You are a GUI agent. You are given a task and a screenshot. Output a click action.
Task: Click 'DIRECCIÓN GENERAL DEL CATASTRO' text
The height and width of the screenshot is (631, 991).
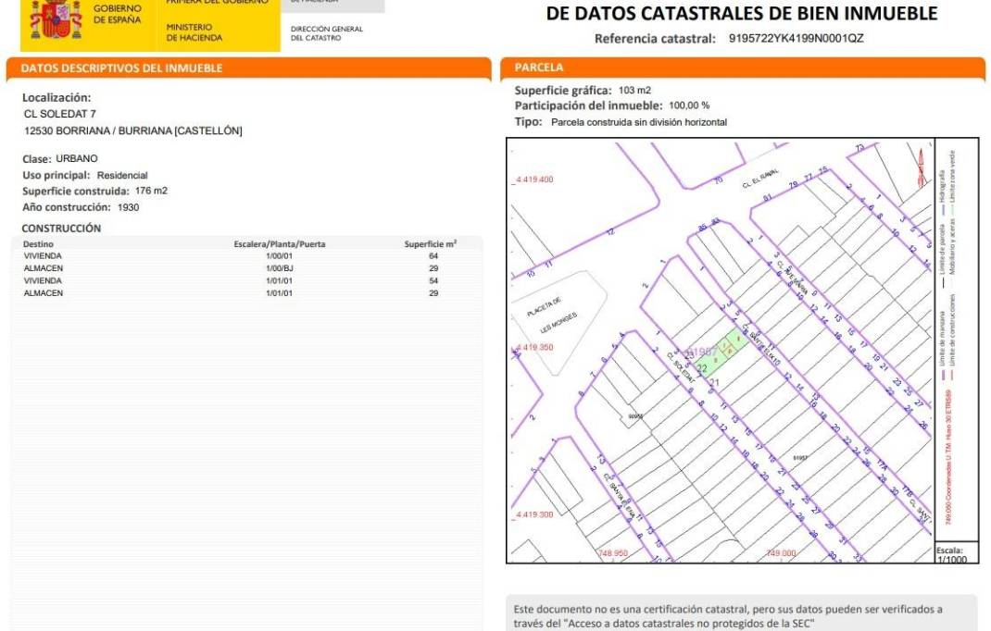coord(327,32)
